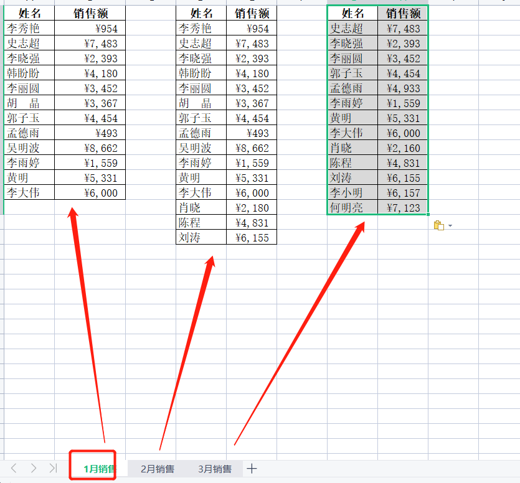Jump to last sheet arrow

click(53, 468)
